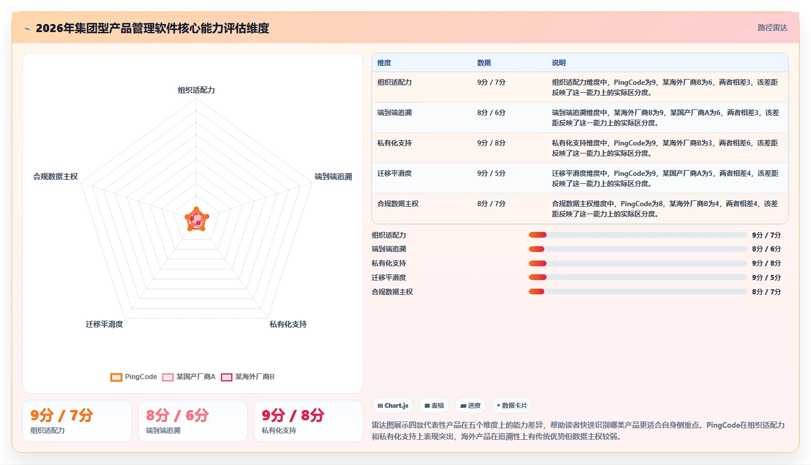Click the 组织适配力 radar axis label
The height and width of the screenshot is (465, 811).
point(196,90)
